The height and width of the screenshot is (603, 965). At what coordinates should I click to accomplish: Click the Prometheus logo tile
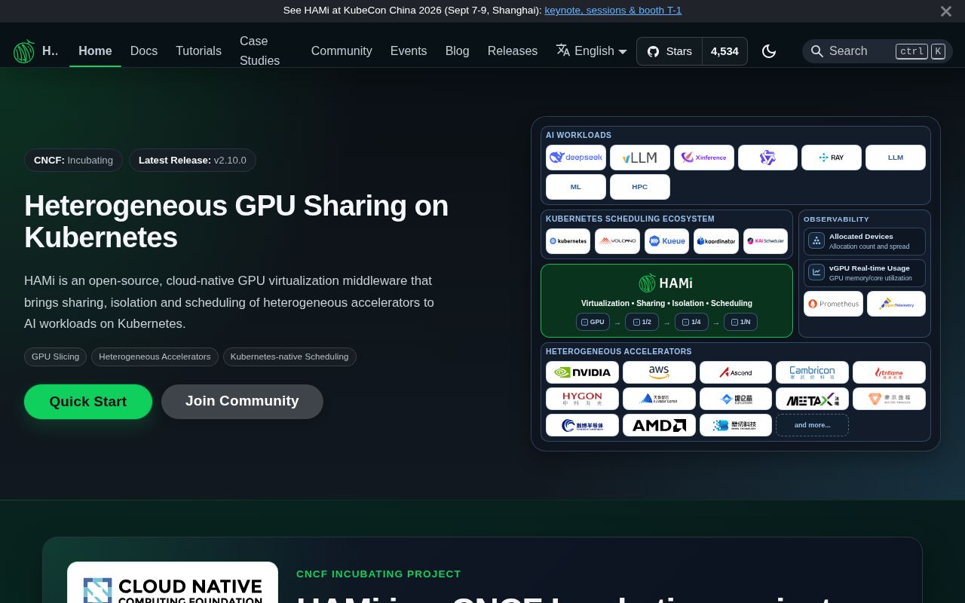(x=833, y=304)
